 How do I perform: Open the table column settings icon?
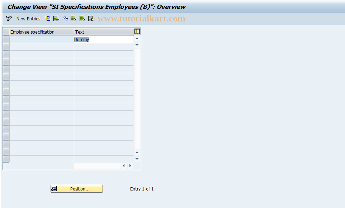pos(137,31)
